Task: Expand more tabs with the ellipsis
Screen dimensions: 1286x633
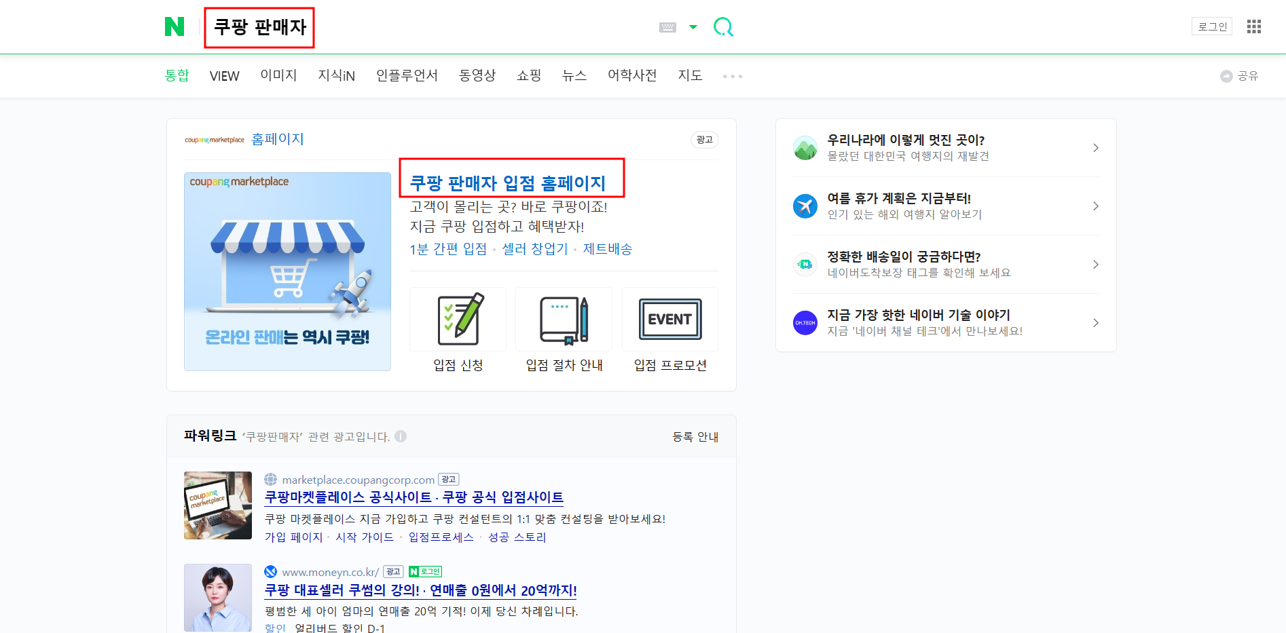Action: (x=733, y=76)
